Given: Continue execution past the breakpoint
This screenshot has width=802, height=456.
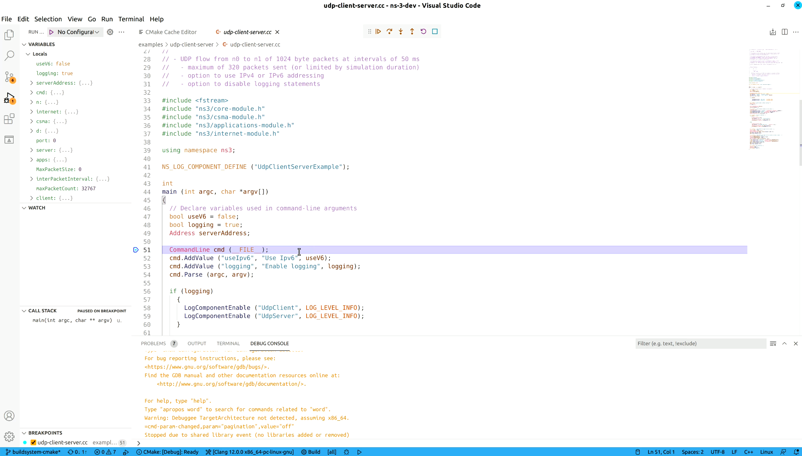Looking at the screenshot, I should tap(378, 31).
